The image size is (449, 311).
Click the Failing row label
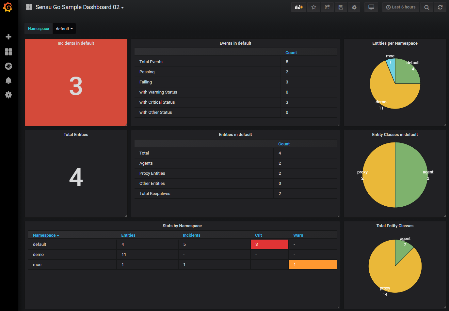146,82
